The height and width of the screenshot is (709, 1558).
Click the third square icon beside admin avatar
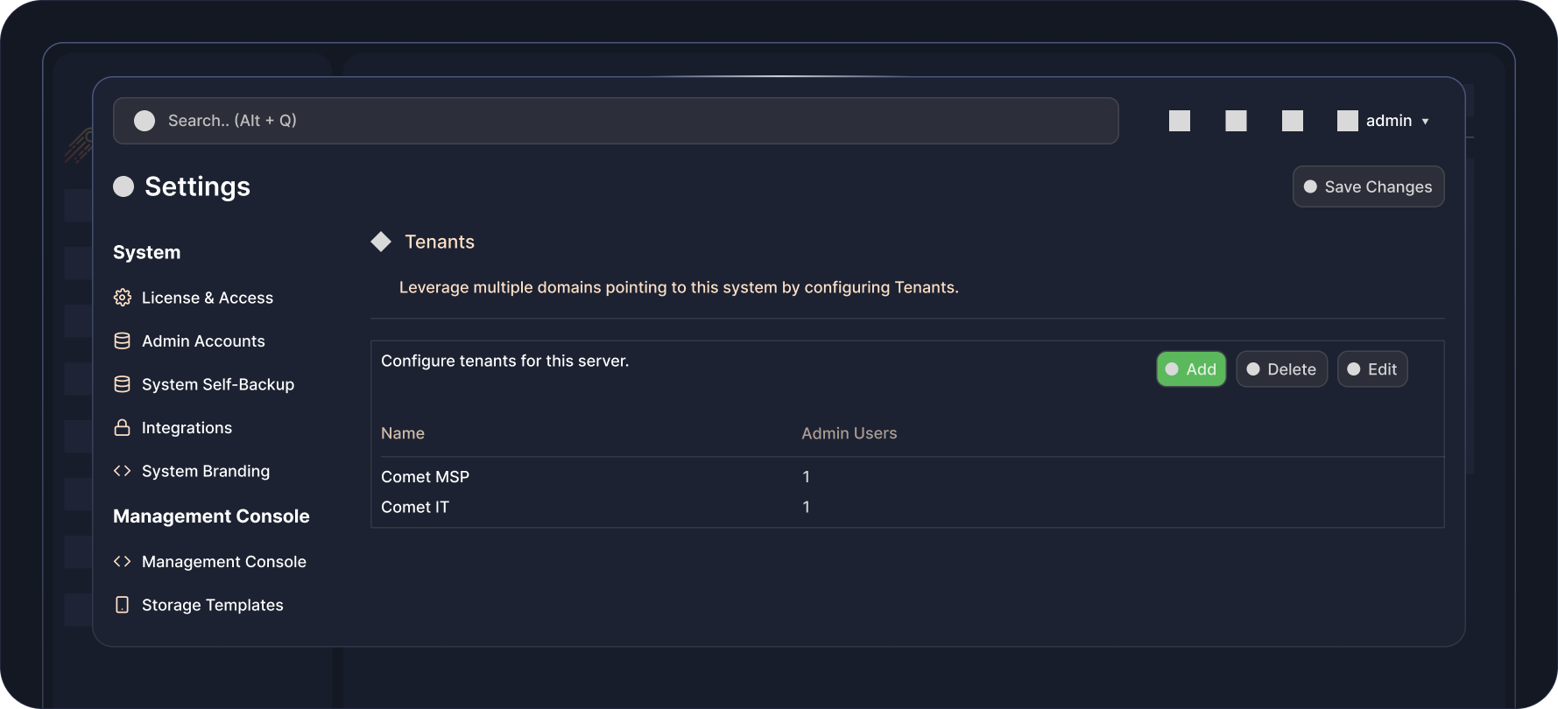coord(1292,121)
